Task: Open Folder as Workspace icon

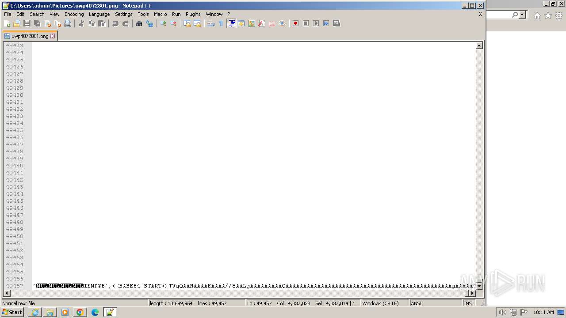Action: pyautogui.click(x=272, y=23)
